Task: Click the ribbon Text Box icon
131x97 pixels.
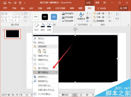Action: 25,17
